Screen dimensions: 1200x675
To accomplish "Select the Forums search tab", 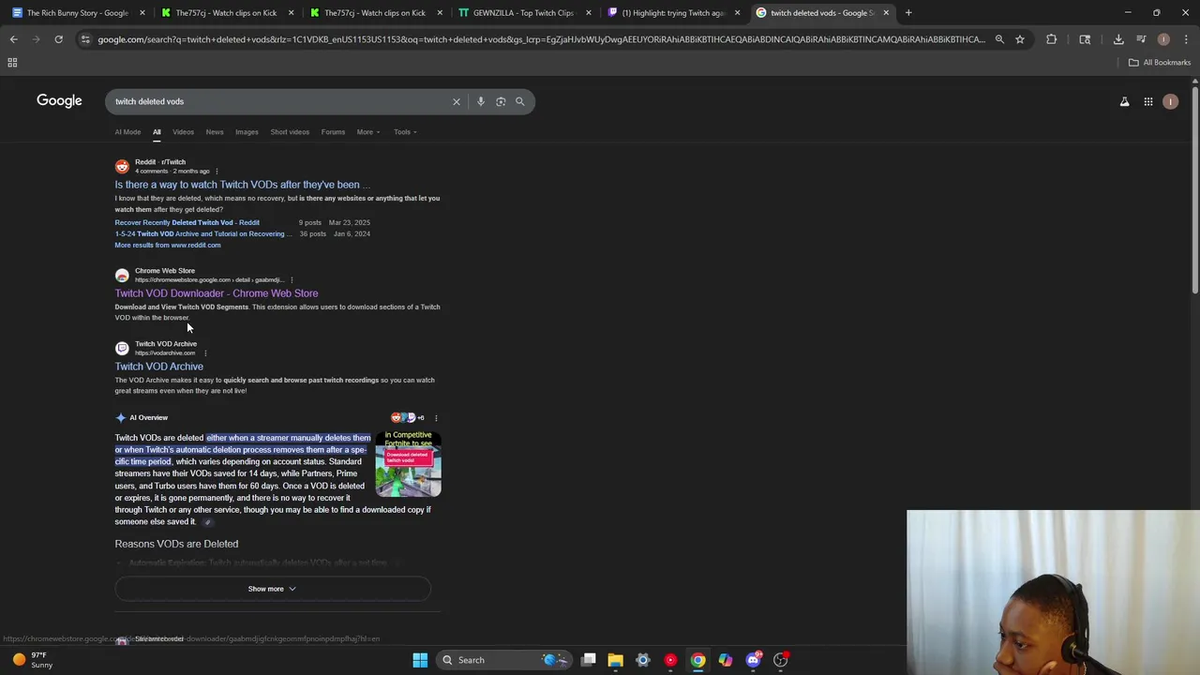I will (333, 132).
